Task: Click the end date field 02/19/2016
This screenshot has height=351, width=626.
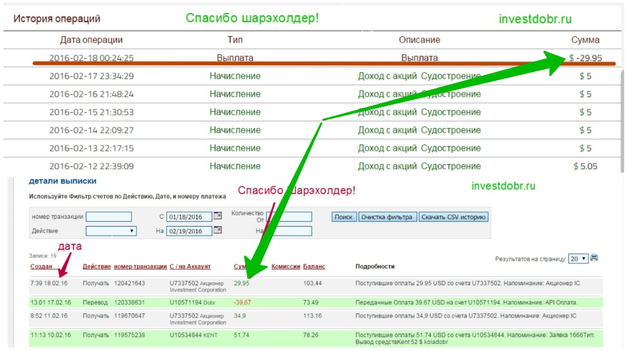Action: [x=189, y=231]
